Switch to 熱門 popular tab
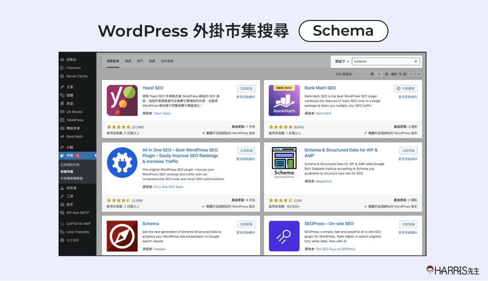This screenshot has height=281, width=488. pos(140,61)
